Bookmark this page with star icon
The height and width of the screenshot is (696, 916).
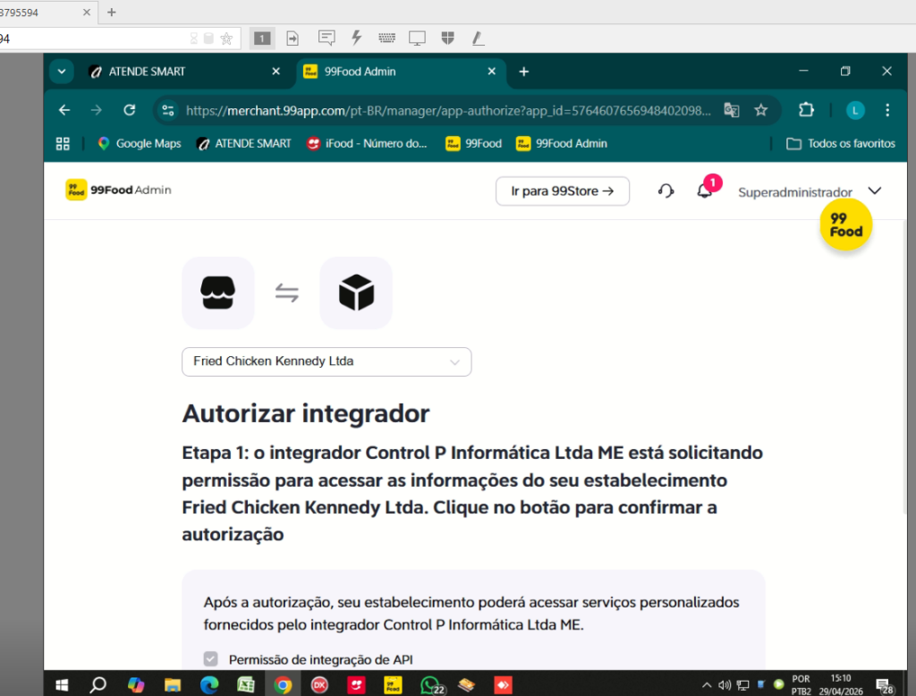(x=760, y=110)
